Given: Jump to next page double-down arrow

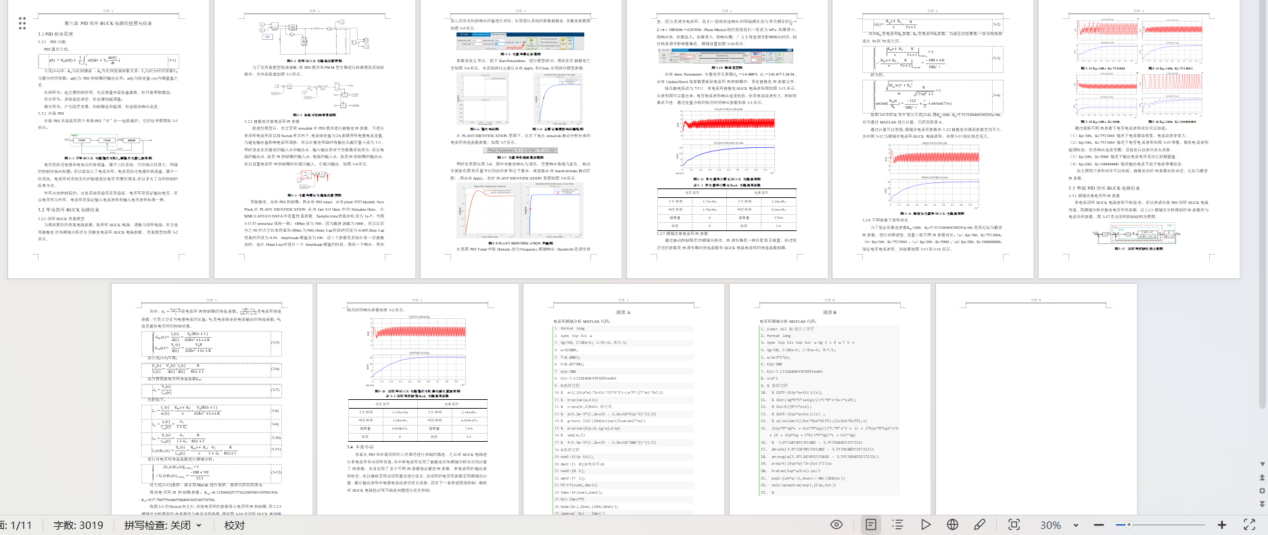Looking at the screenshot, I should pos(1262,504).
